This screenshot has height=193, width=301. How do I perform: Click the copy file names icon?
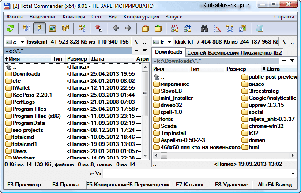pyautogui.click(x=243, y=28)
